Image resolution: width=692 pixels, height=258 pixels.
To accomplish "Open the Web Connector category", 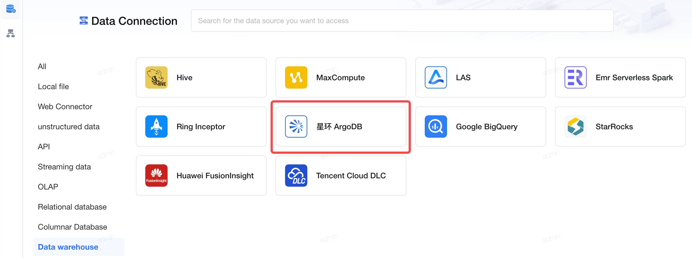I will (x=65, y=106).
